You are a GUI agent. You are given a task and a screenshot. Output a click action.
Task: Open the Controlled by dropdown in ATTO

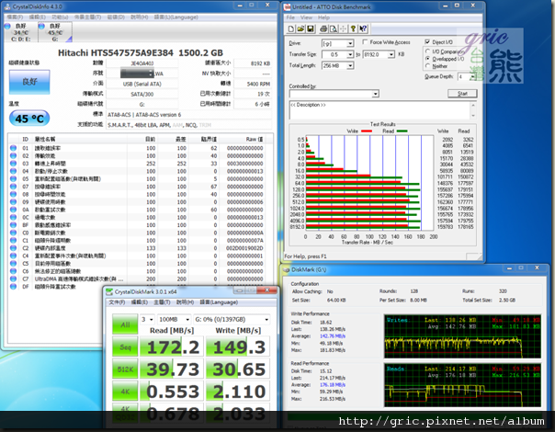click(375, 94)
